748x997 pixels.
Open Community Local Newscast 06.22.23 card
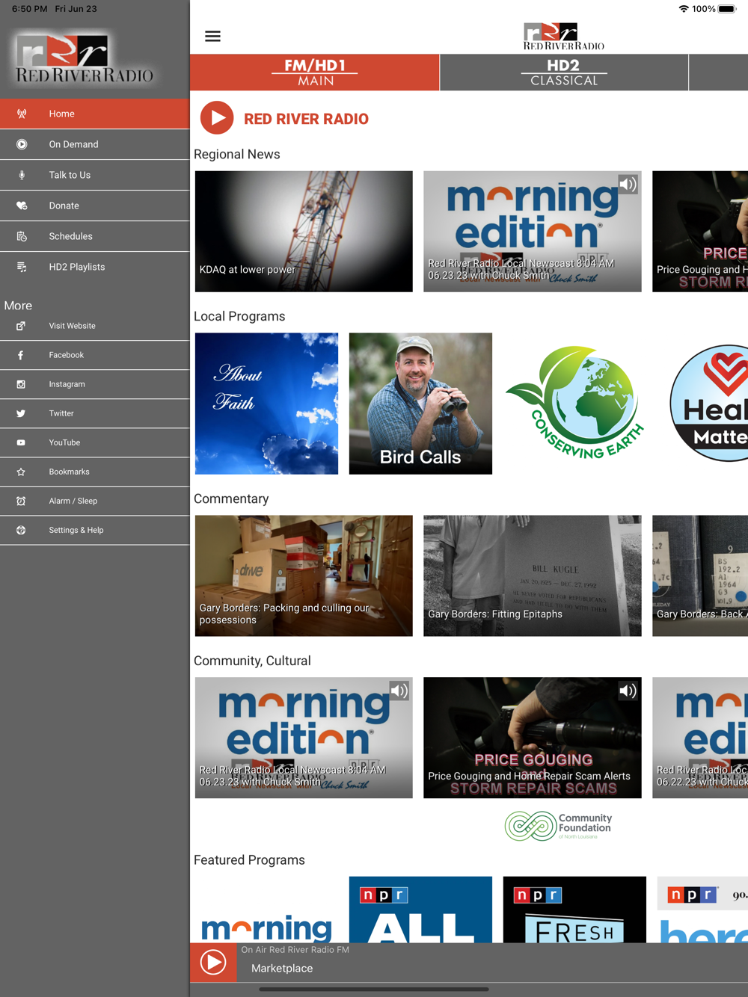[700, 738]
